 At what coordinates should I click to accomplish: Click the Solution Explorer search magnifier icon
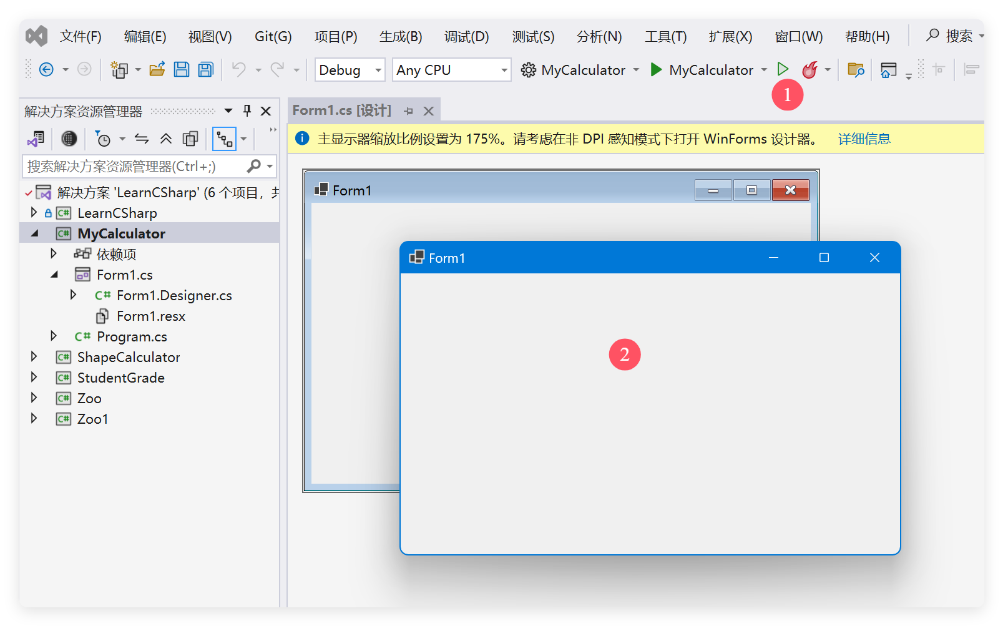pyautogui.click(x=254, y=166)
